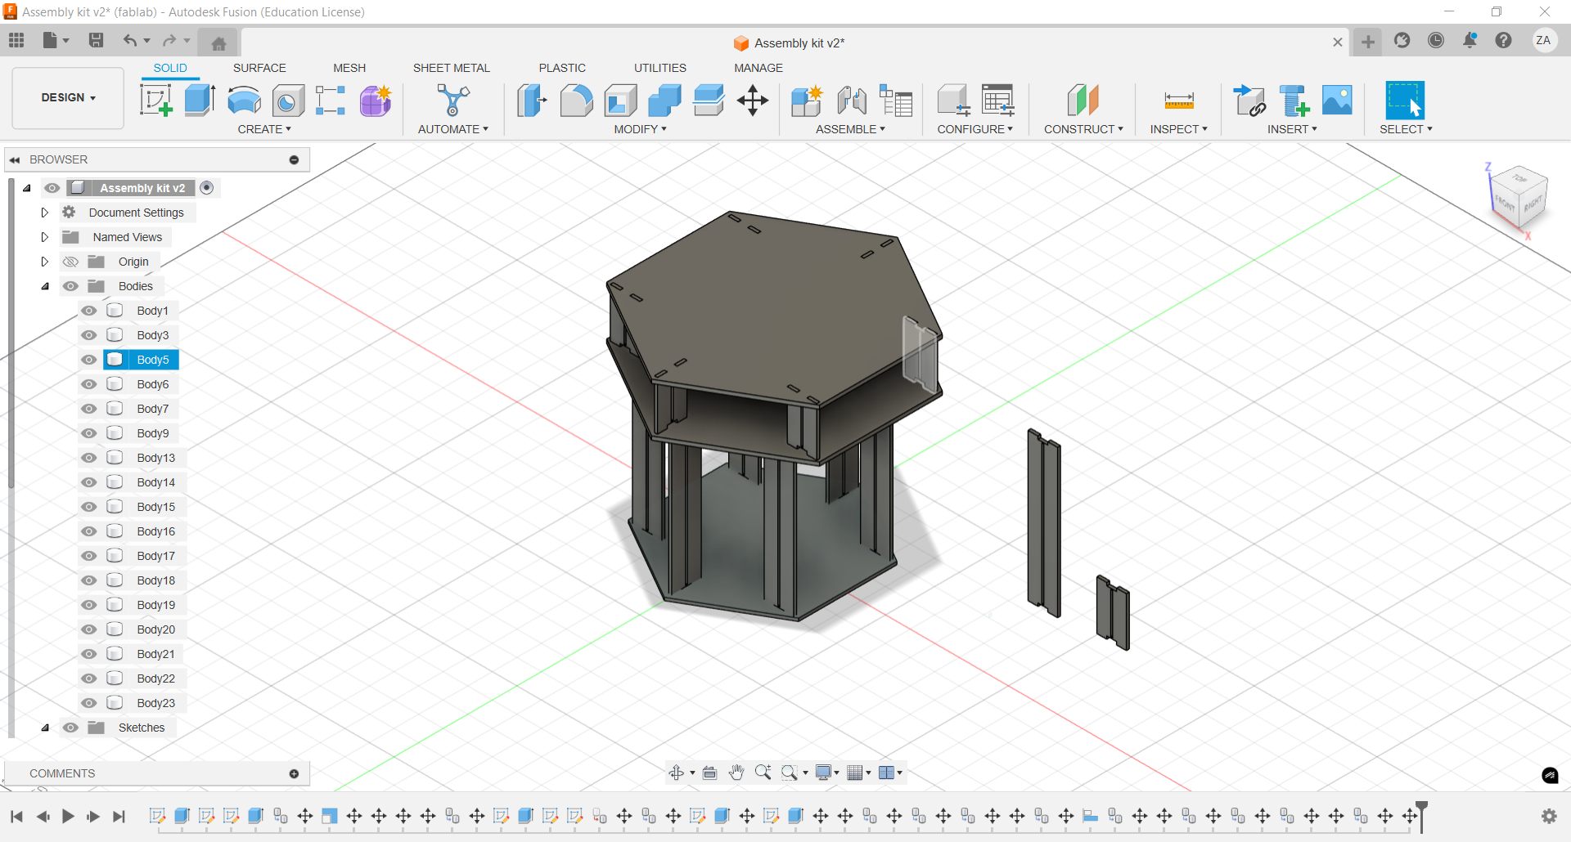Select the Shell tool
Screen dimensions: 1571x842
point(621,101)
